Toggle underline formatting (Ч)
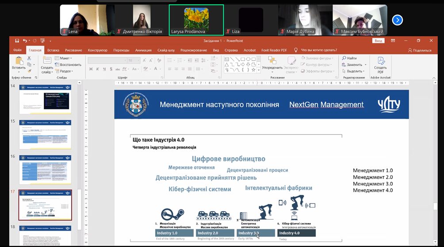This screenshot has width=444, height=247. coord(104,69)
